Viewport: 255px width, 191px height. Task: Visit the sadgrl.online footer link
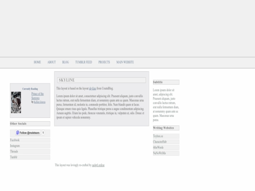point(98,165)
